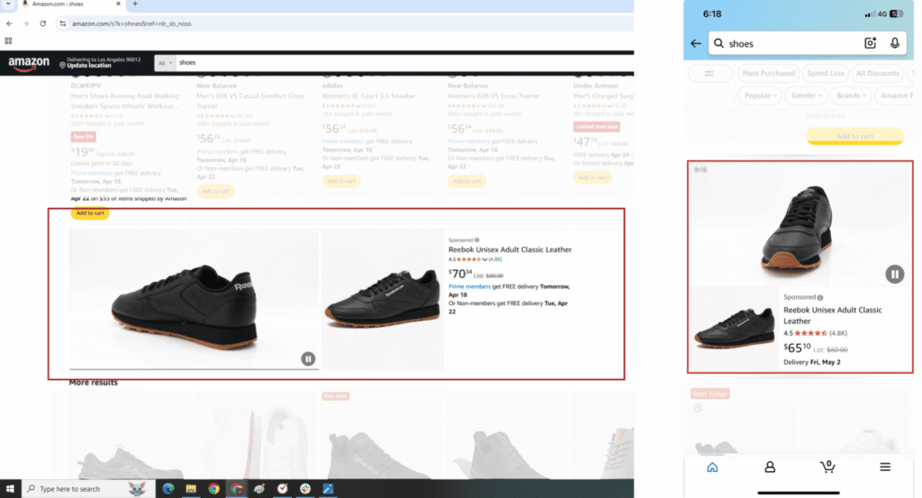
Task: Expand desktop Reebok 4.5 star rating chevron
Action: [x=484, y=259]
